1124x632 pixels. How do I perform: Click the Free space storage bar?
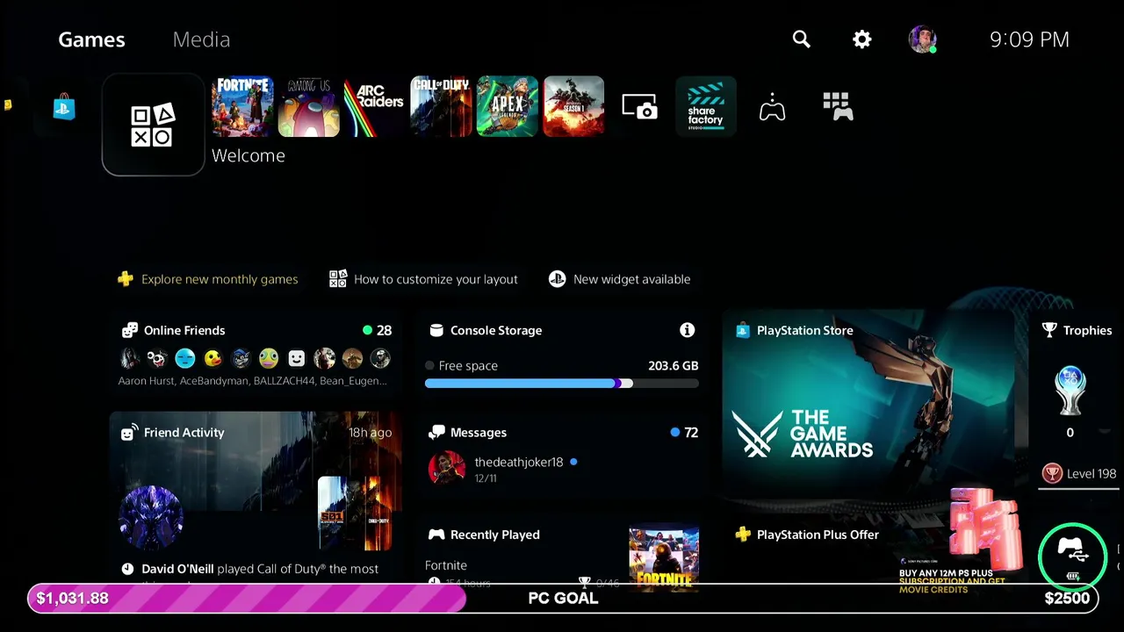click(562, 384)
